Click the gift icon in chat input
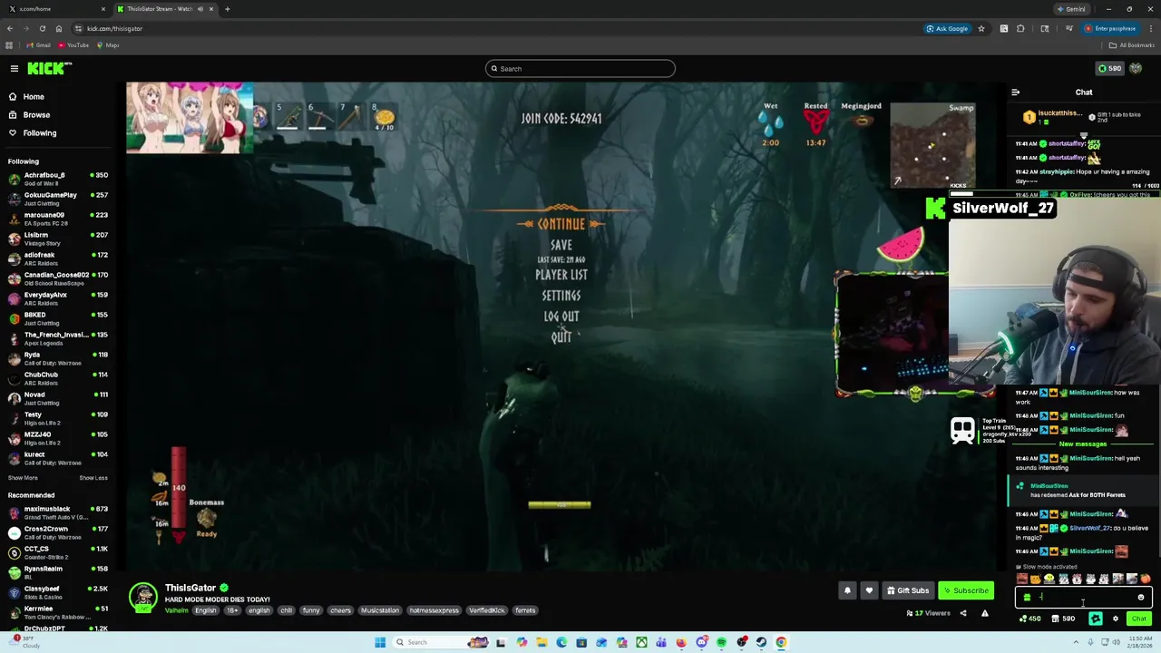The image size is (1161, 653). [1027, 597]
